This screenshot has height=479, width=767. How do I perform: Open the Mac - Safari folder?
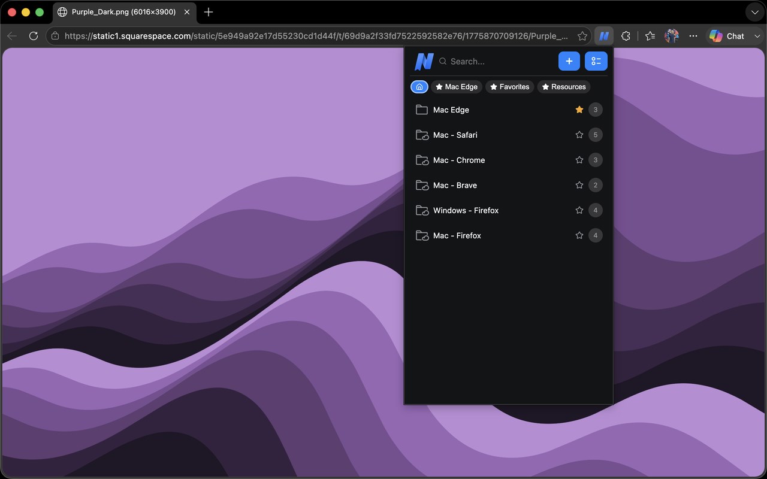pos(508,135)
